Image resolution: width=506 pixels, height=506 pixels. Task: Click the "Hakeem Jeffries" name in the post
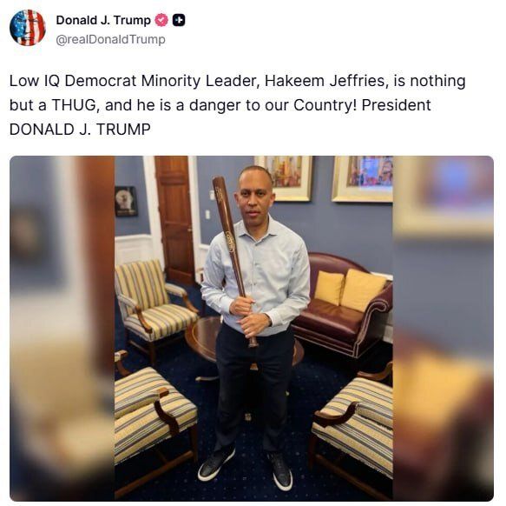point(325,81)
